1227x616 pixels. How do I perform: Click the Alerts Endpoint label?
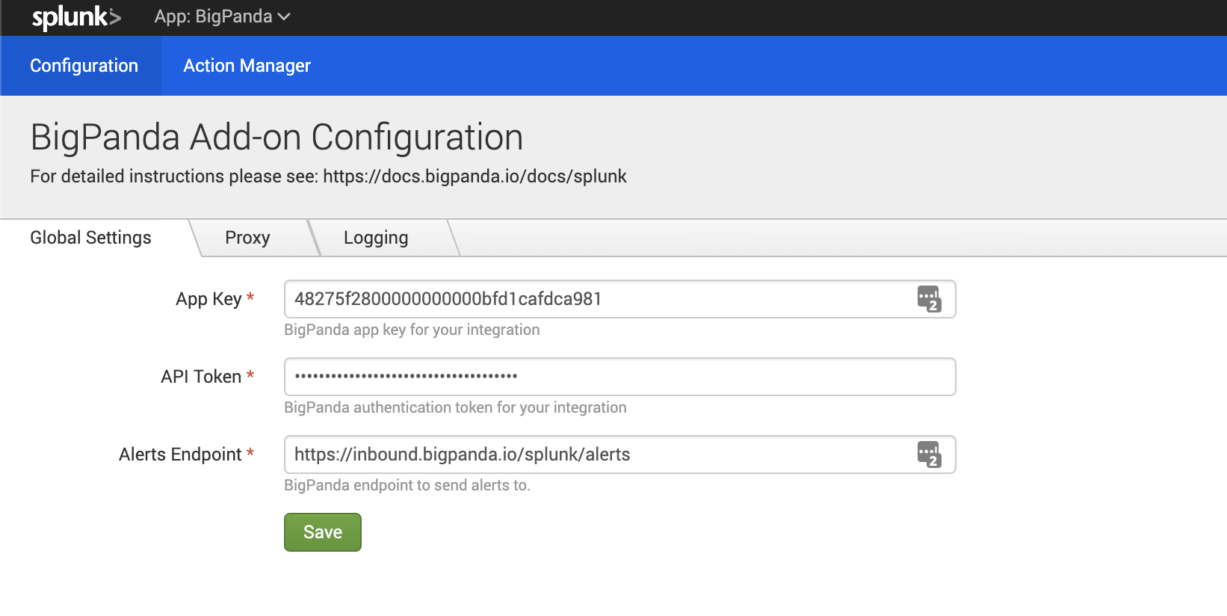point(180,455)
